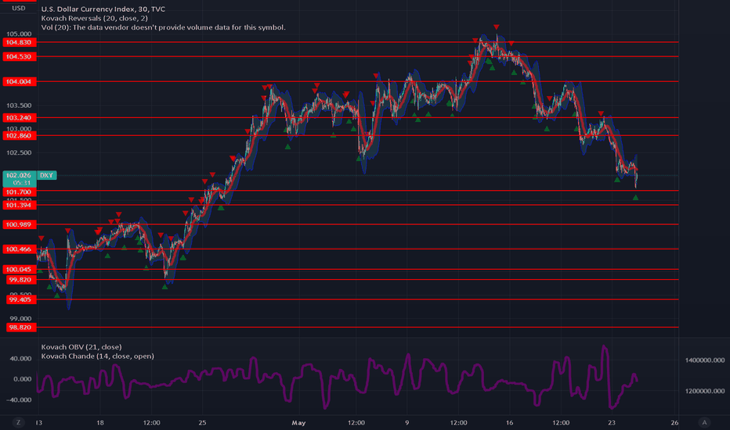The width and height of the screenshot is (730, 430).
Task: Select the 100.989 price level label
Action: [x=20, y=224]
